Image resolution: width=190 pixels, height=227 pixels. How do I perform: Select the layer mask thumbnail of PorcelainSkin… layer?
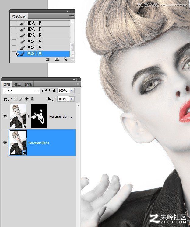[39, 116]
